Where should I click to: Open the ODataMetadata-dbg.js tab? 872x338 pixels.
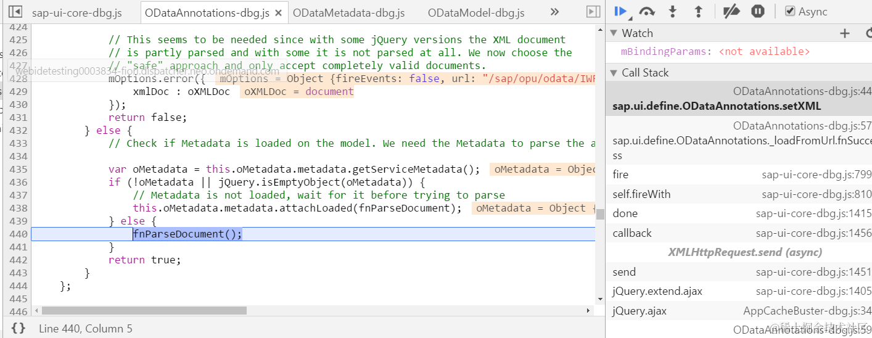[x=349, y=12]
